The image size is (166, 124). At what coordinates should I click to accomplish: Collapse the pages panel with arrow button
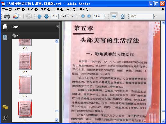(57, 27)
